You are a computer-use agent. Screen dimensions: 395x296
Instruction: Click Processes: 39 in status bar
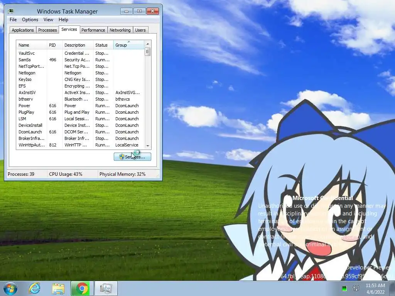click(21, 174)
